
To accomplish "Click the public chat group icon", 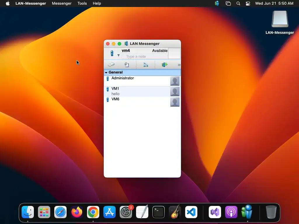I will [164, 65].
